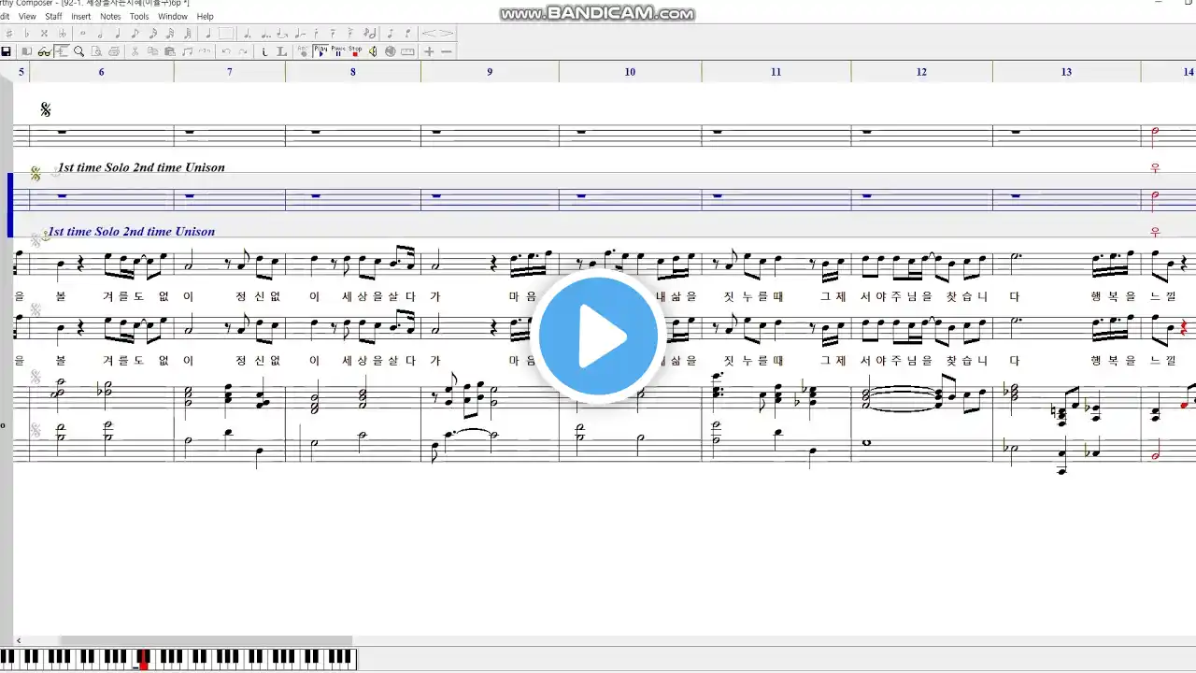Click the Play button in toolbar
Image resolution: width=1196 pixels, height=673 pixels.
coord(320,51)
